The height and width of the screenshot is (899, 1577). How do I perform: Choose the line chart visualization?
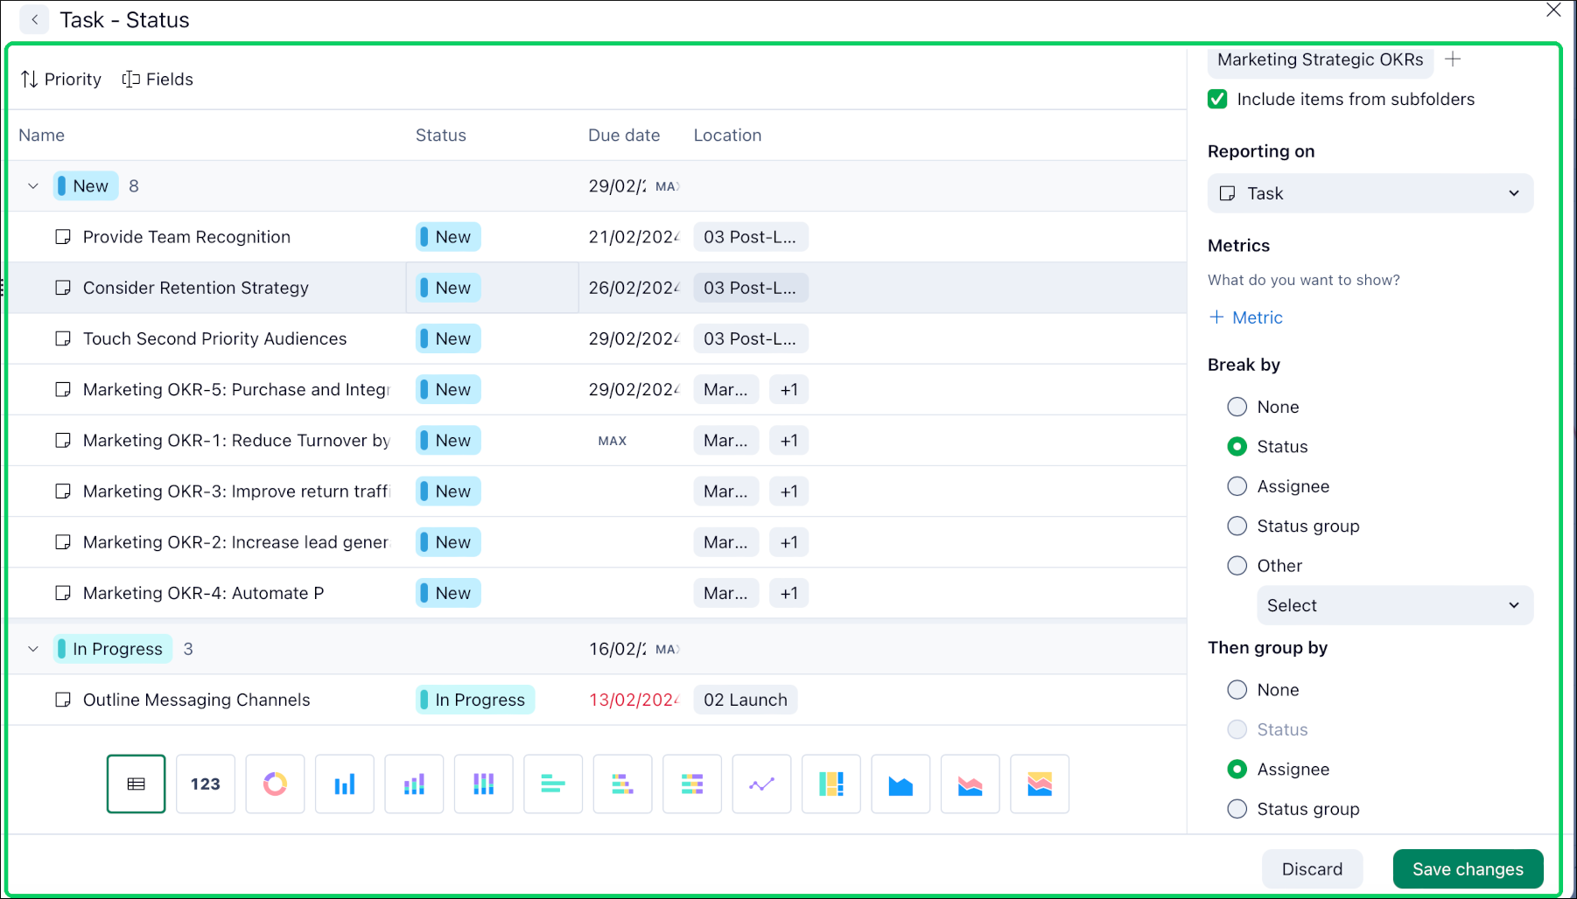(x=760, y=784)
